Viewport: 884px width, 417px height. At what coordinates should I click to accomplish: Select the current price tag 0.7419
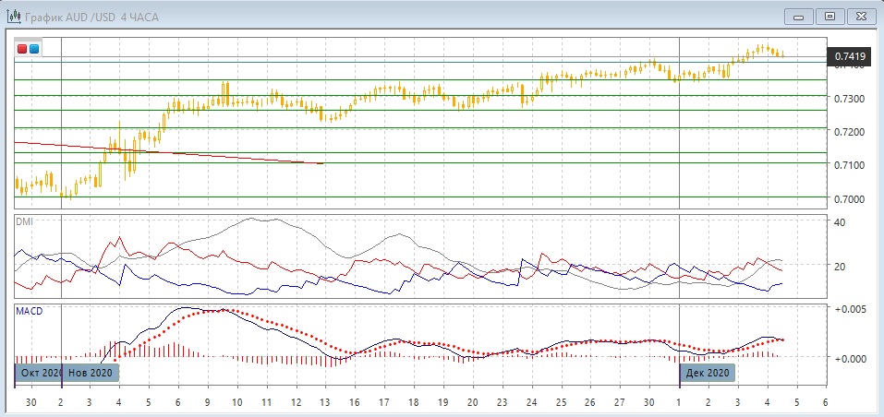click(849, 56)
